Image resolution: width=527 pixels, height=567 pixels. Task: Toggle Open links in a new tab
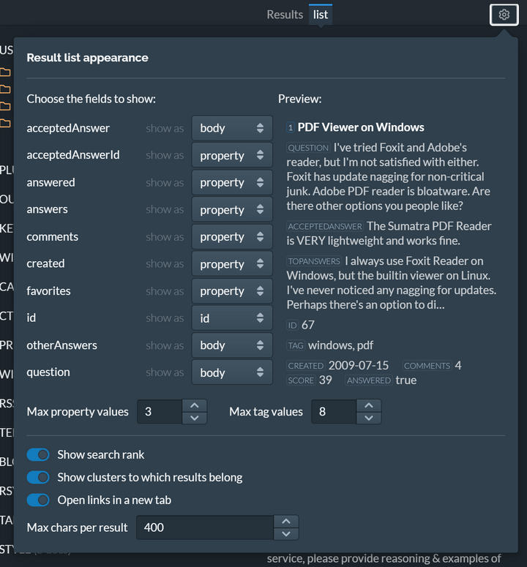[x=38, y=500]
